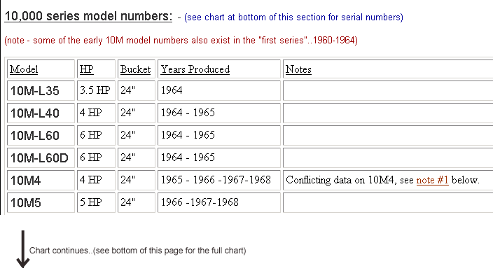Image resolution: width=493 pixels, height=280 pixels.
Task: Open the note #1 link
Action: click(432, 181)
